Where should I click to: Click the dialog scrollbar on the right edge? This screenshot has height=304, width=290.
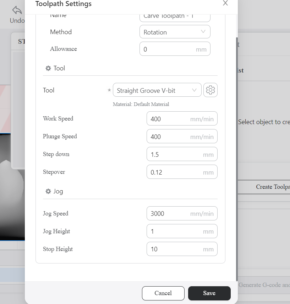(x=236, y=142)
